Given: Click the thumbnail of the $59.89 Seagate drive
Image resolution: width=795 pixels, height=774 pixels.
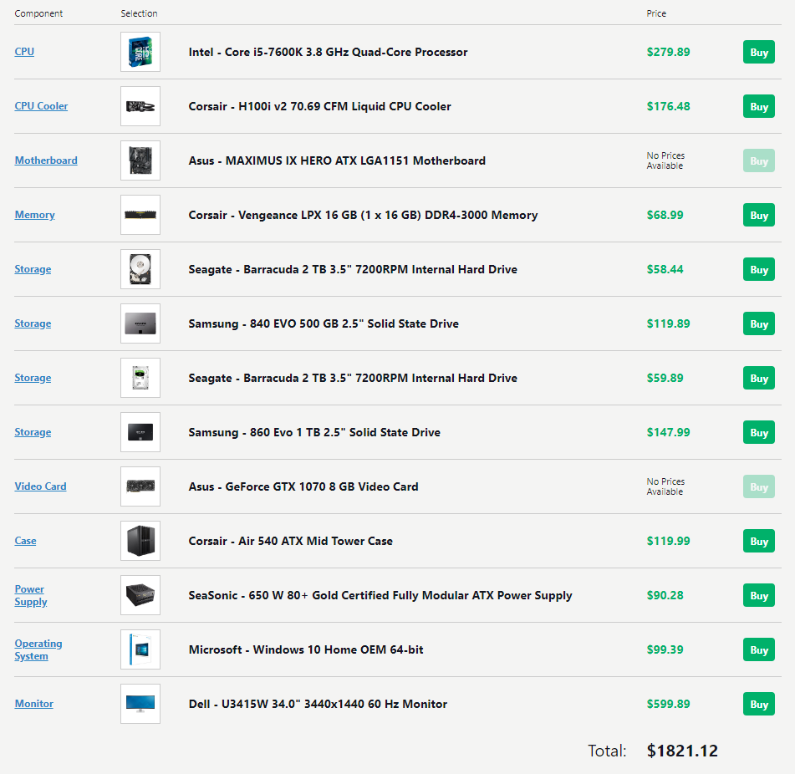Looking at the screenshot, I should click(x=140, y=378).
